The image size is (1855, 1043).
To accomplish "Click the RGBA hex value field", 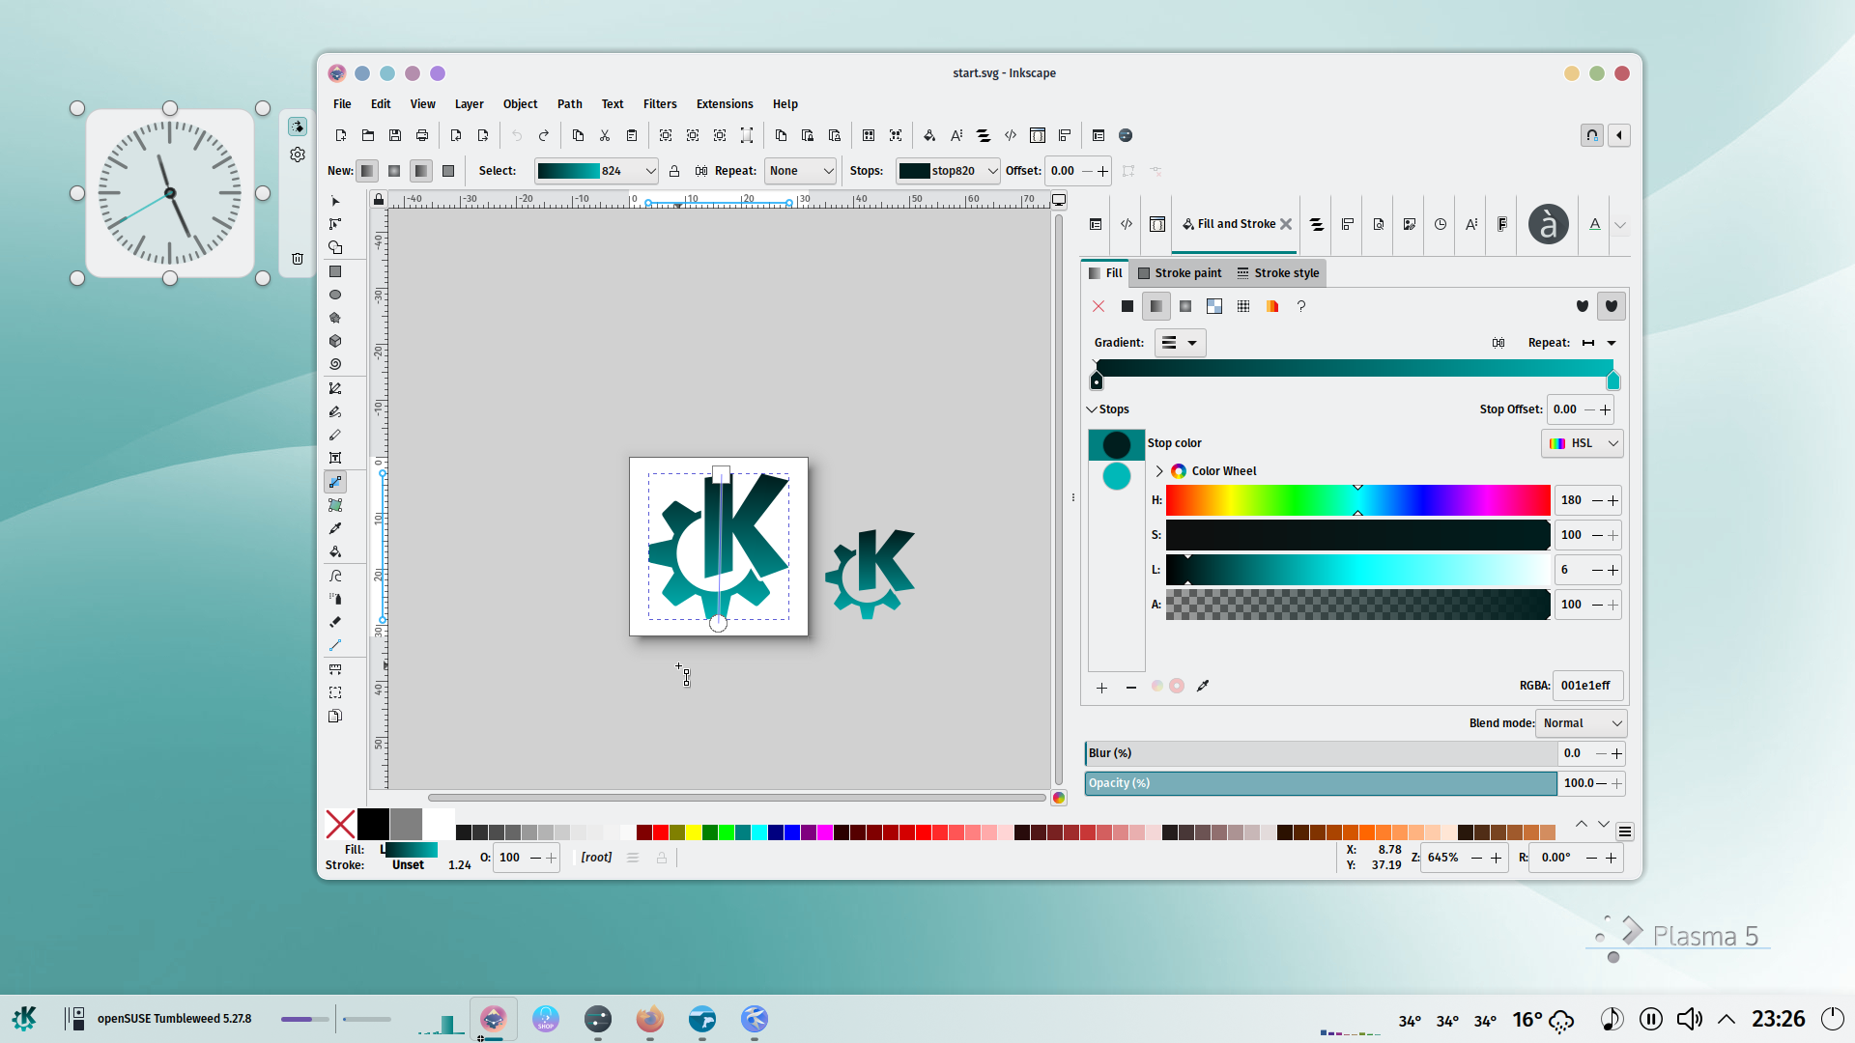I will 1587,686.
